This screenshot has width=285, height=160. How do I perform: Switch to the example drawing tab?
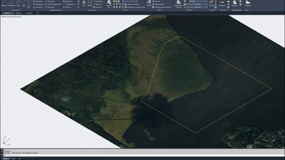click(8, 13)
